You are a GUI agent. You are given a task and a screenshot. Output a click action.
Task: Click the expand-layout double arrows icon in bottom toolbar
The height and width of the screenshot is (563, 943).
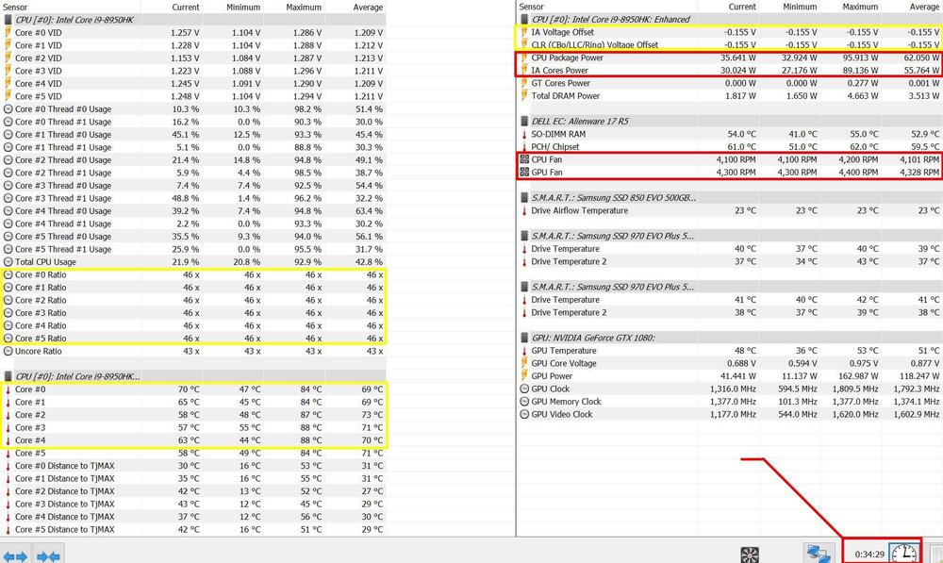point(14,555)
